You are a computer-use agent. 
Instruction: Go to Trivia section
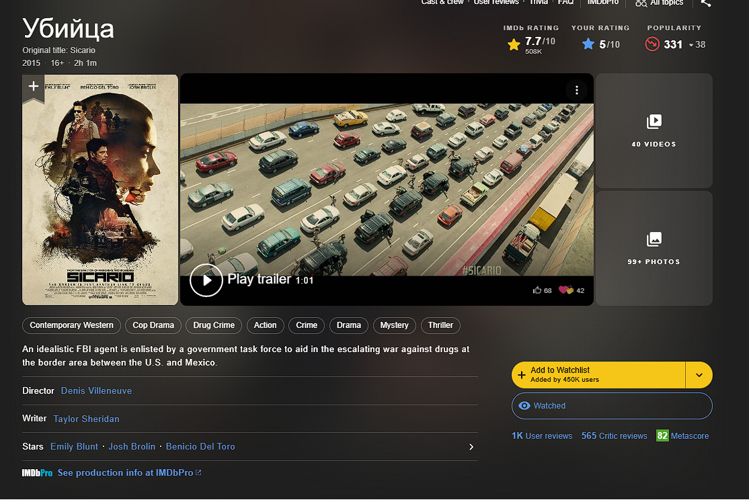(x=539, y=3)
